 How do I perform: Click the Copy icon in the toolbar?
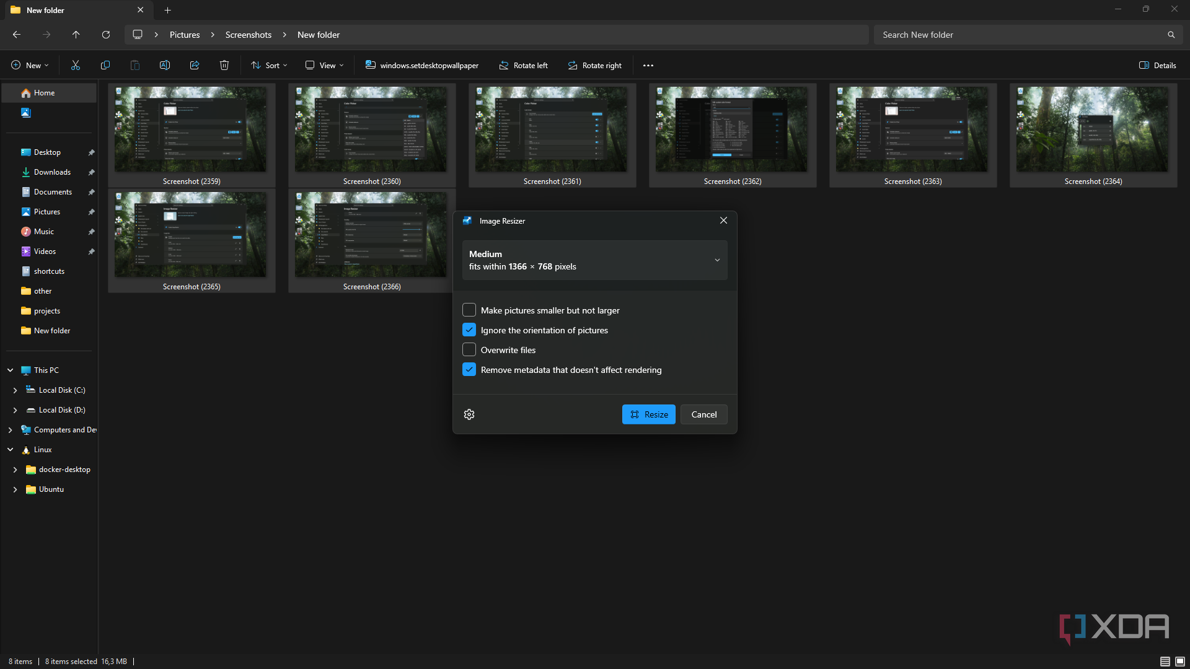(x=105, y=65)
